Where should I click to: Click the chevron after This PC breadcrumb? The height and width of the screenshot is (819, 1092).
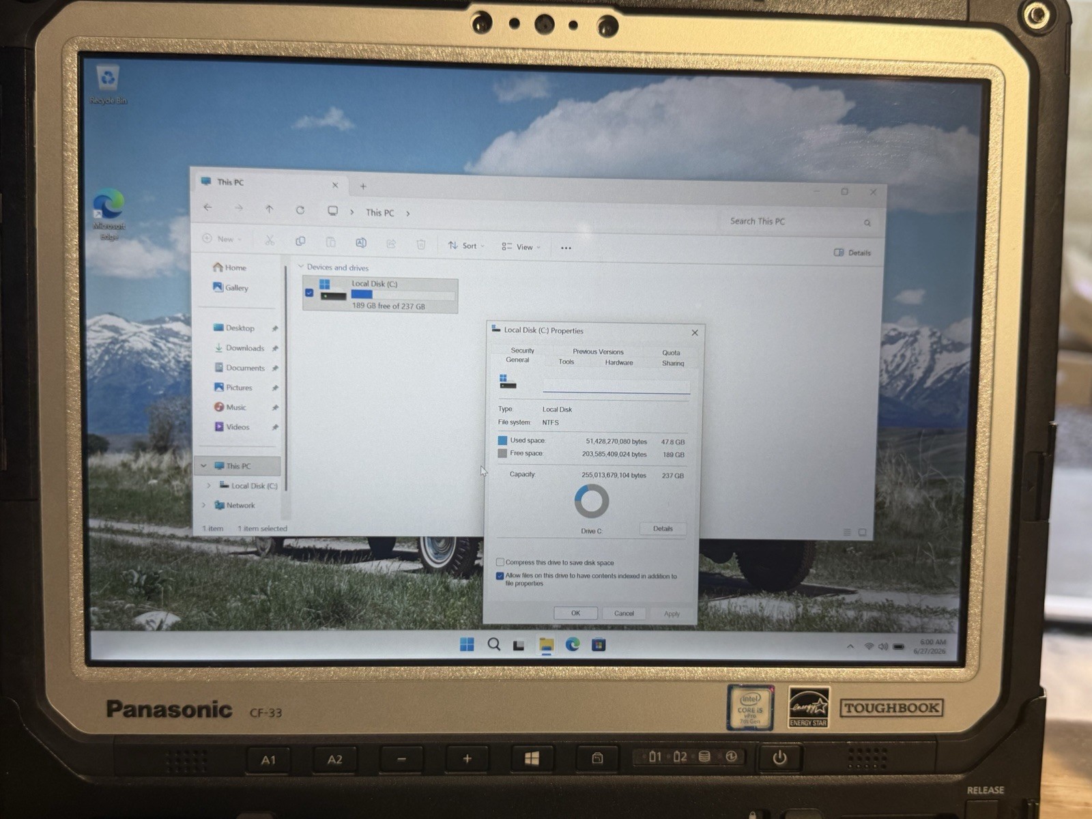408,214
